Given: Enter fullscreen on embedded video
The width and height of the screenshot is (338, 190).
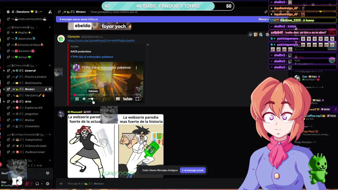Looking at the screenshot, I should [137, 99].
